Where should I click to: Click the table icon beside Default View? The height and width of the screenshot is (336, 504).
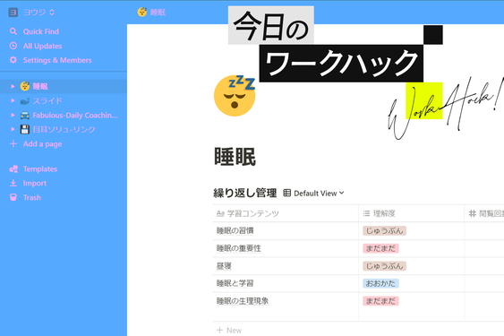click(286, 194)
